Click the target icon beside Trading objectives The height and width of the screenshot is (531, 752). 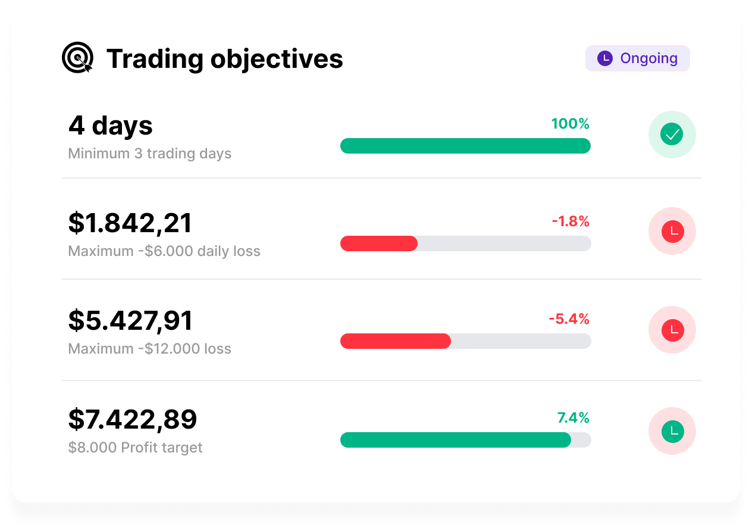[78, 58]
